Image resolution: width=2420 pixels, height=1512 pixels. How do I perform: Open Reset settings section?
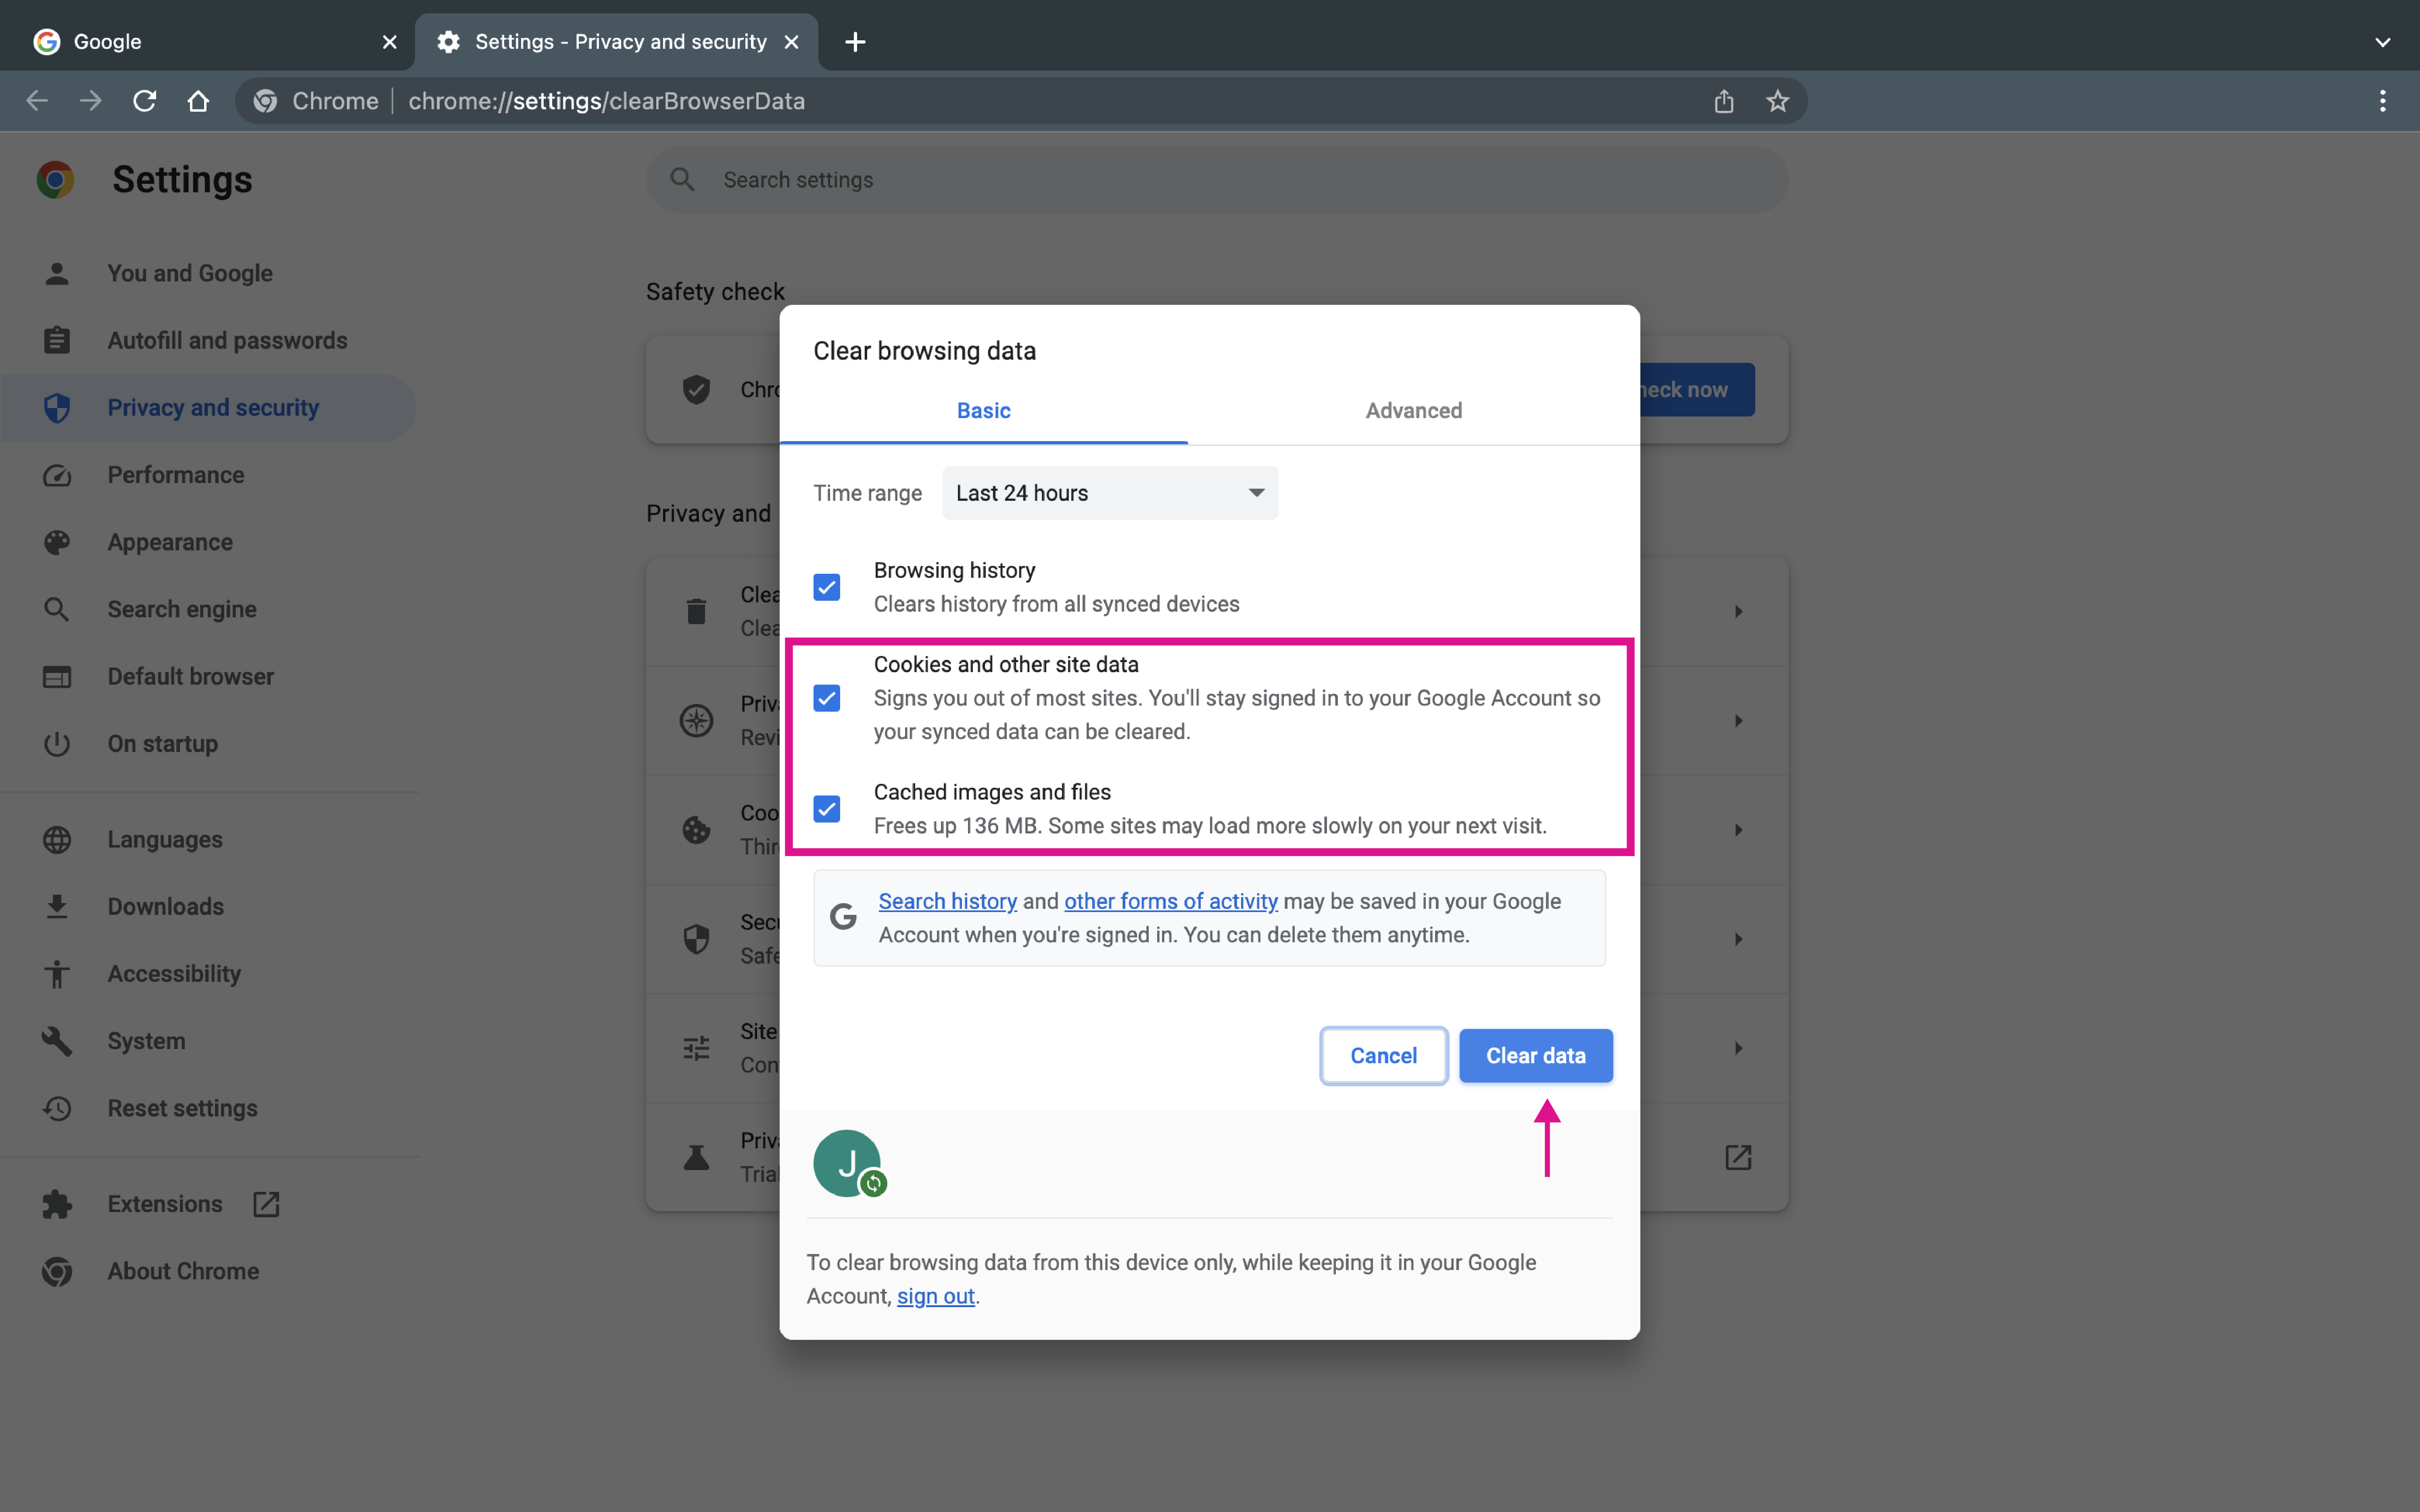(208, 1108)
